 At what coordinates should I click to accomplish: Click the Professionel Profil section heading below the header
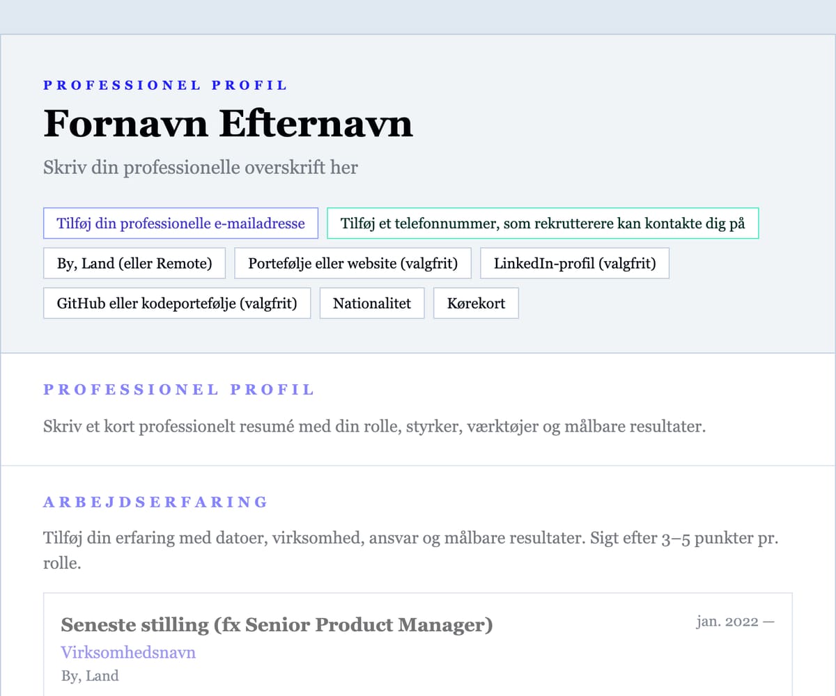tap(179, 390)
